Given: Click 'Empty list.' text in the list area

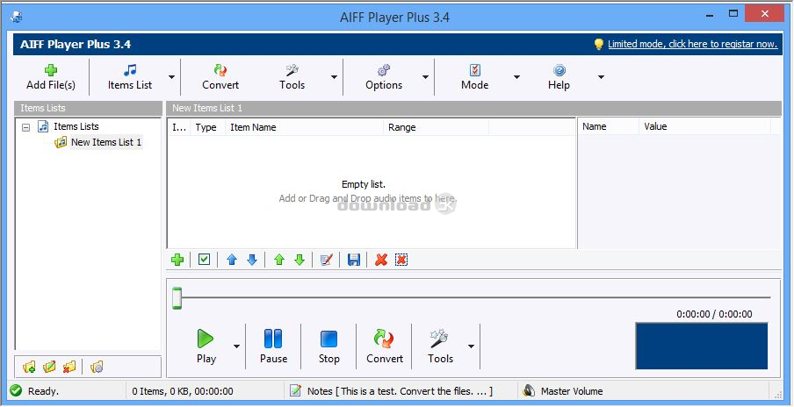Looking at the screenshot, I should click(364, 184).
